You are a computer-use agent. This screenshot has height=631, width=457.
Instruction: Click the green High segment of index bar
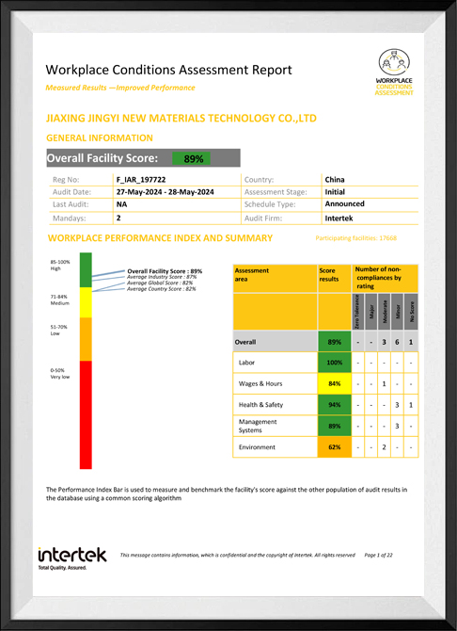click(86, 269)
